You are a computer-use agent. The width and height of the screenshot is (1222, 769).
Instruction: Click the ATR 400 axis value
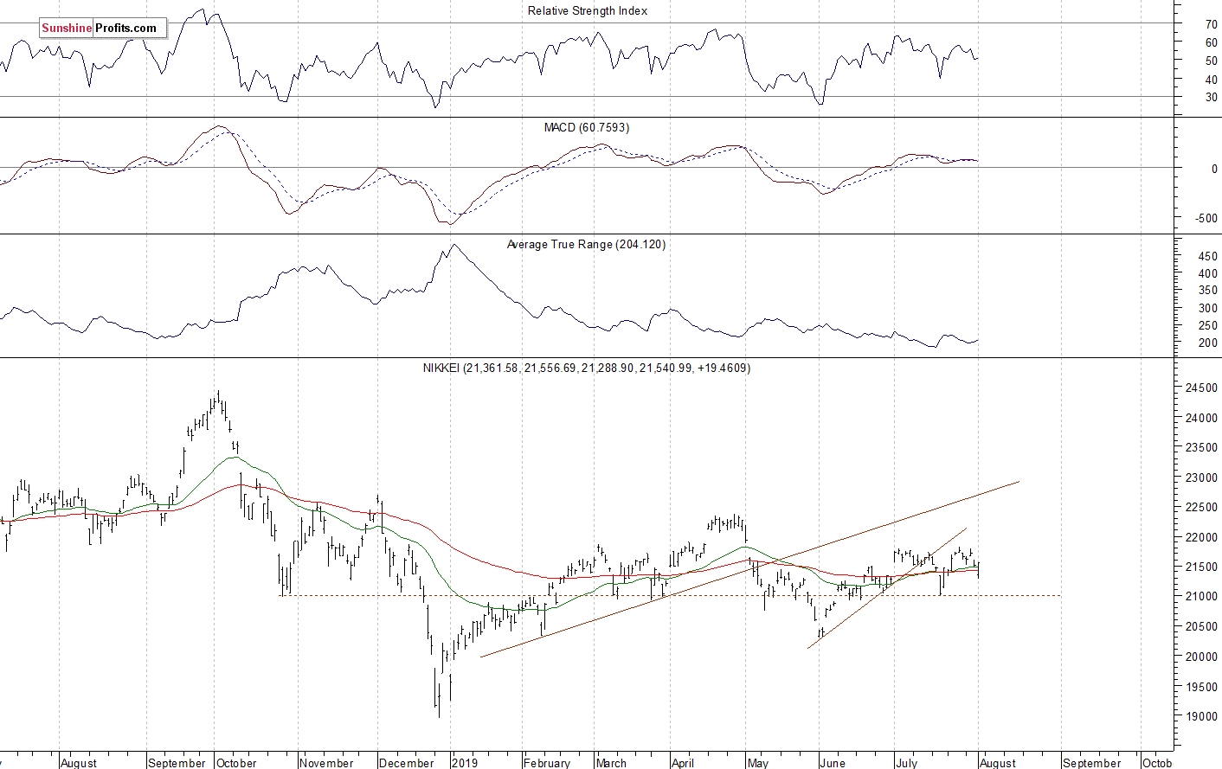(x=1208, y=272)
